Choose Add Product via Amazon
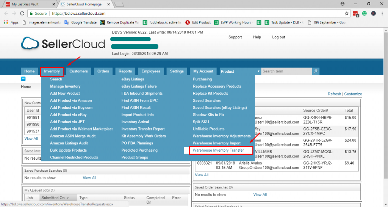The width and height of the screenshot is (388, 207). [71, 100]
